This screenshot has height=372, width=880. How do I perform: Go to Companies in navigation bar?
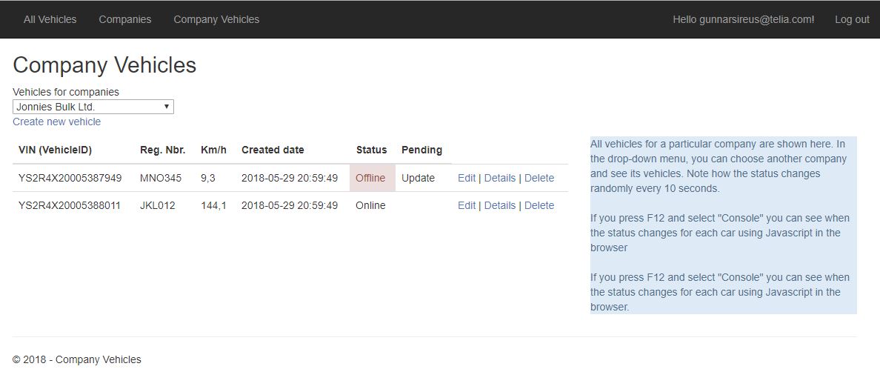[125, 20]
